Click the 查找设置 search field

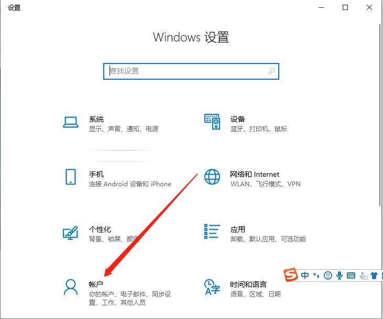(x=191, y=71)
